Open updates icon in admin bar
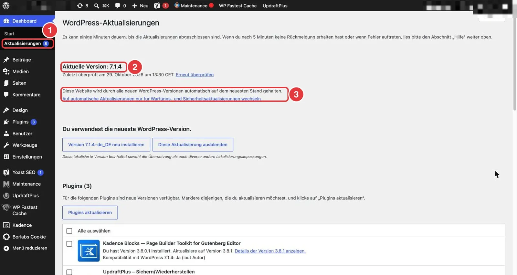 tap(80, 6)
